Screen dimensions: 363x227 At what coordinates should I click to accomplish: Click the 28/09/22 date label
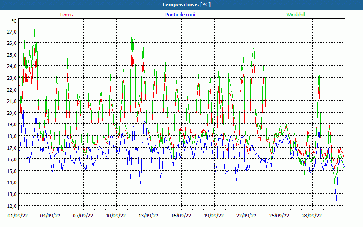tap(312, 216)
